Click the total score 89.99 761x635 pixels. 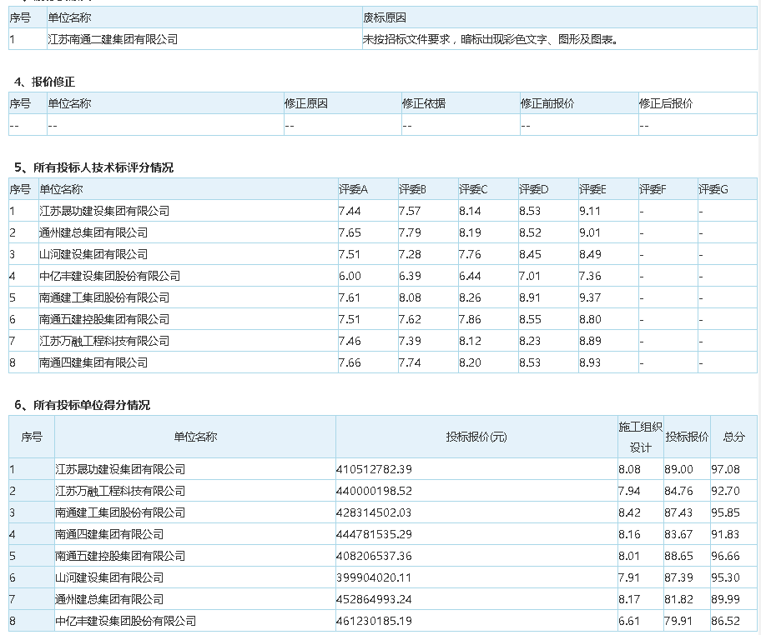point(726,599)
